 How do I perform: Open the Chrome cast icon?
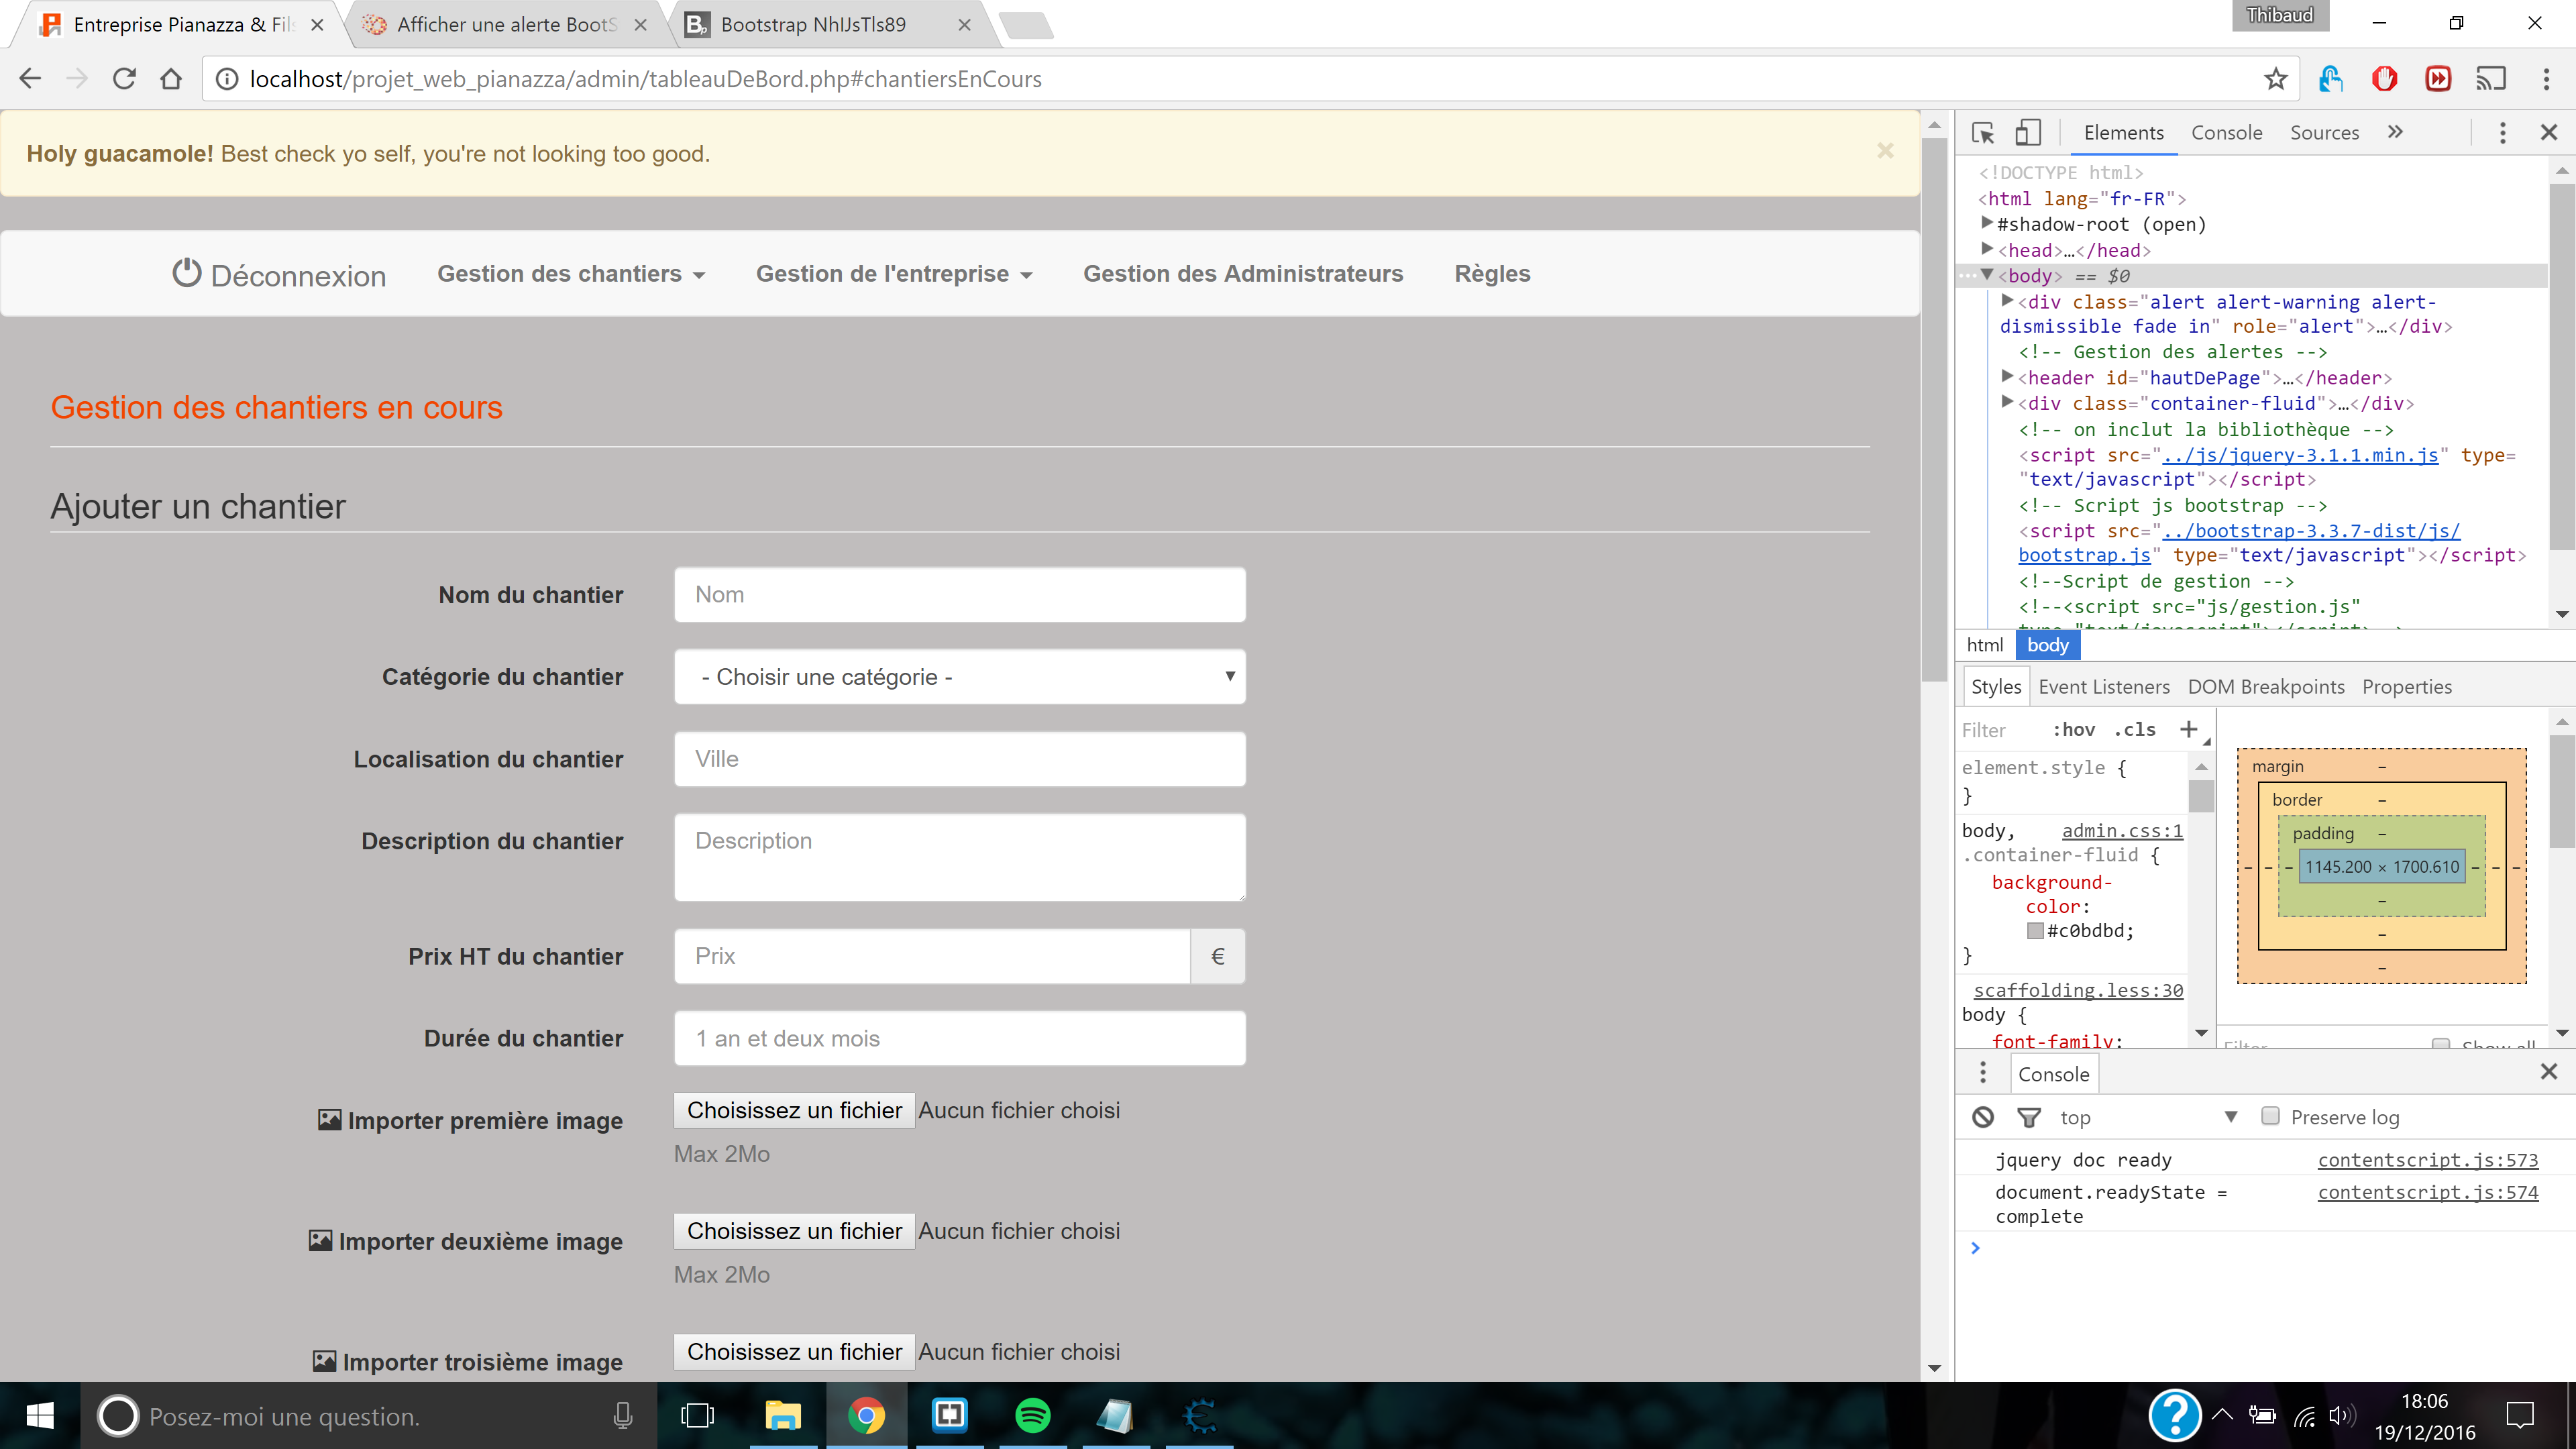click(2491, 78)
